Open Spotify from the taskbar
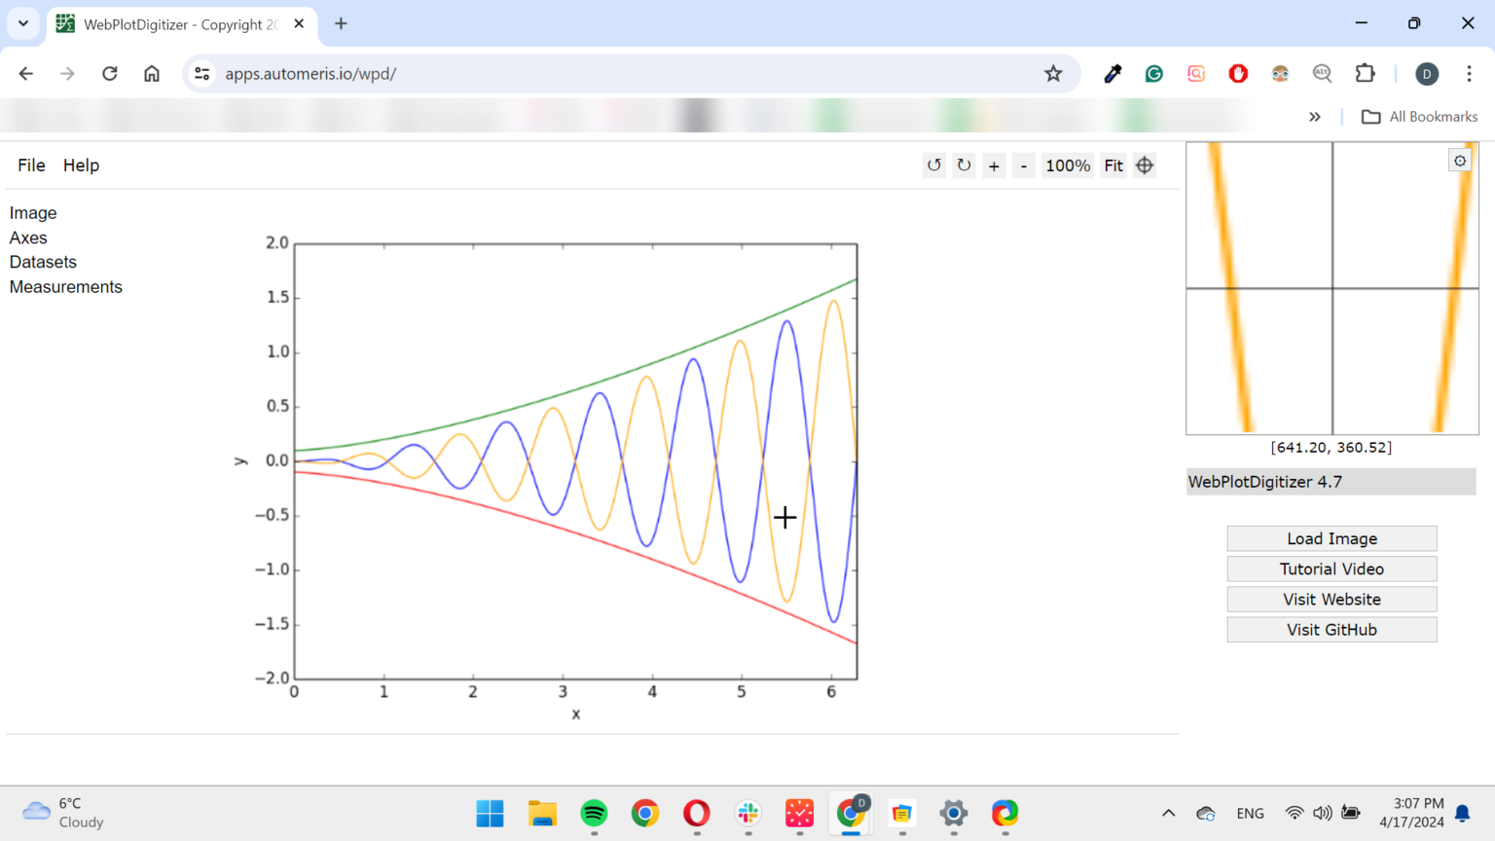Image resolution: width=1495 pixels, height=841 pixels. point(593,815)
